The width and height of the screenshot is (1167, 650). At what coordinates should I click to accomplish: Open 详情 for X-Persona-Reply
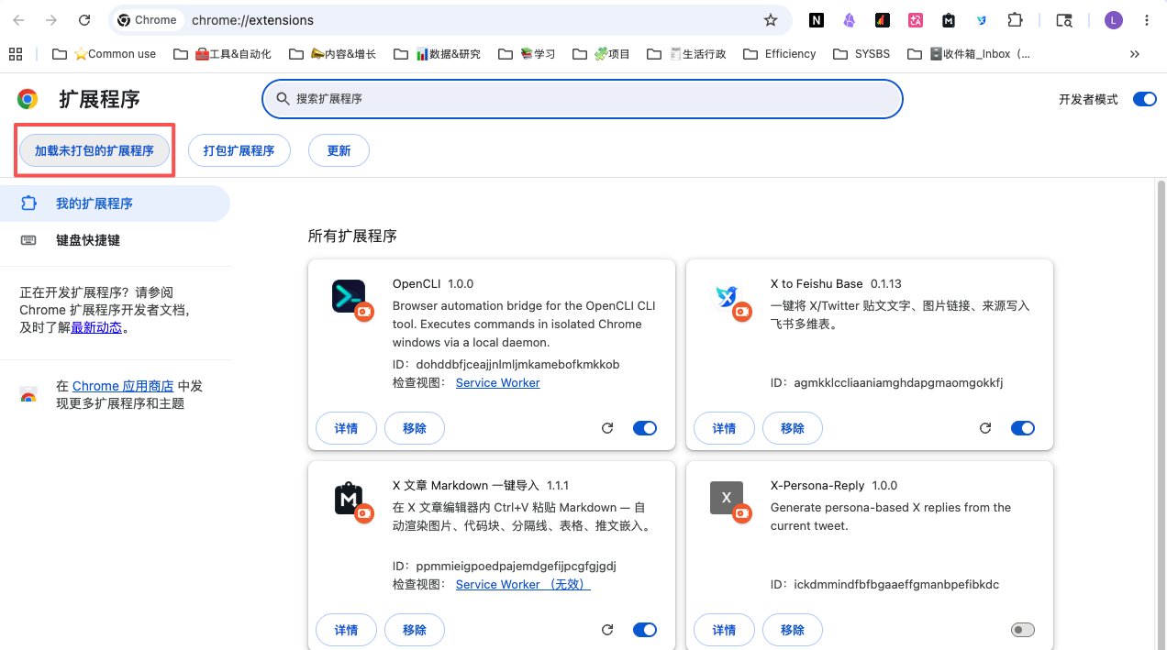click(724, 630)
